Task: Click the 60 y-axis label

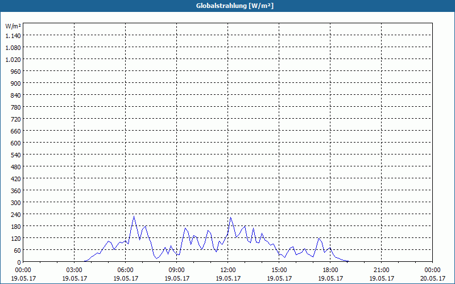Action: (18, 250)
